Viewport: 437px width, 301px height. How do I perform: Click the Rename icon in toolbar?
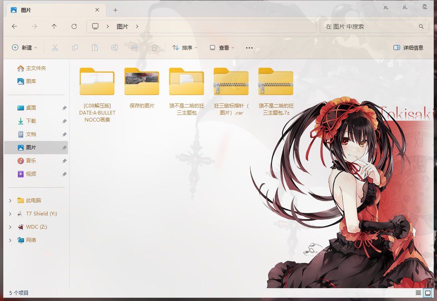pyautogui.click(x=115, y=48)
